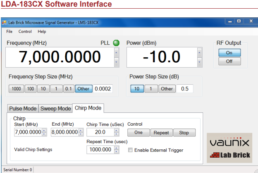Click Chirp Time field 20.0
258x173 pixels.
(100, 132)
